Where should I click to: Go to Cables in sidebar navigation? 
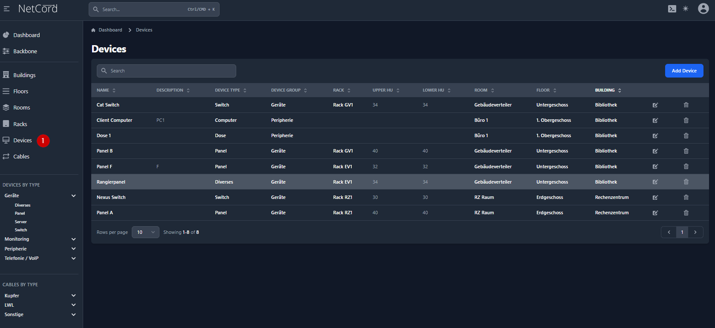[21, 157]
